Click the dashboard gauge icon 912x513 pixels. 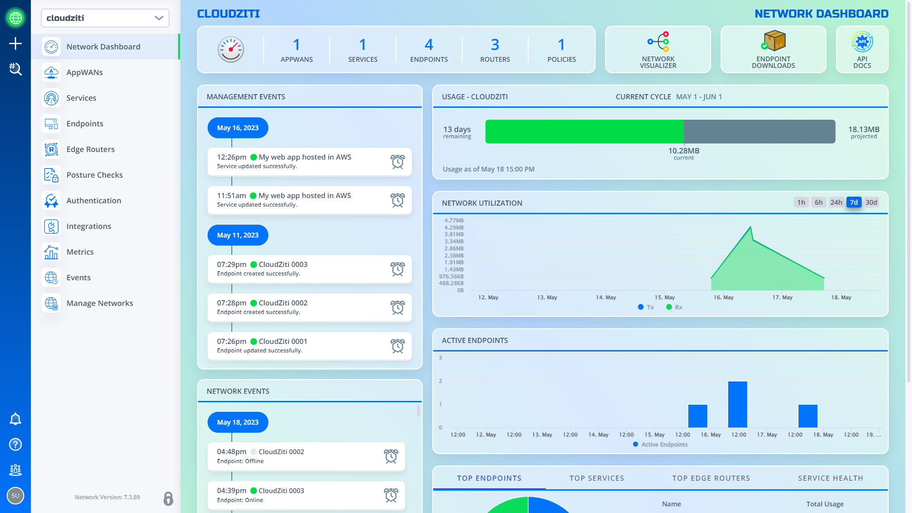(x=231, y=49)
